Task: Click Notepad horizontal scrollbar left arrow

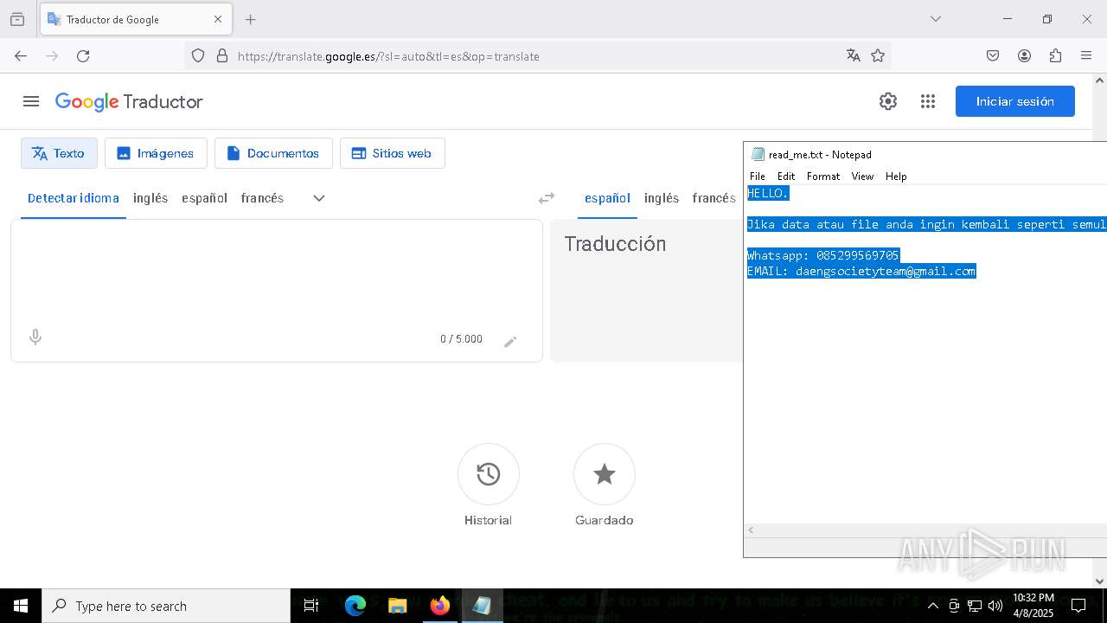Action: click(751, 530)
